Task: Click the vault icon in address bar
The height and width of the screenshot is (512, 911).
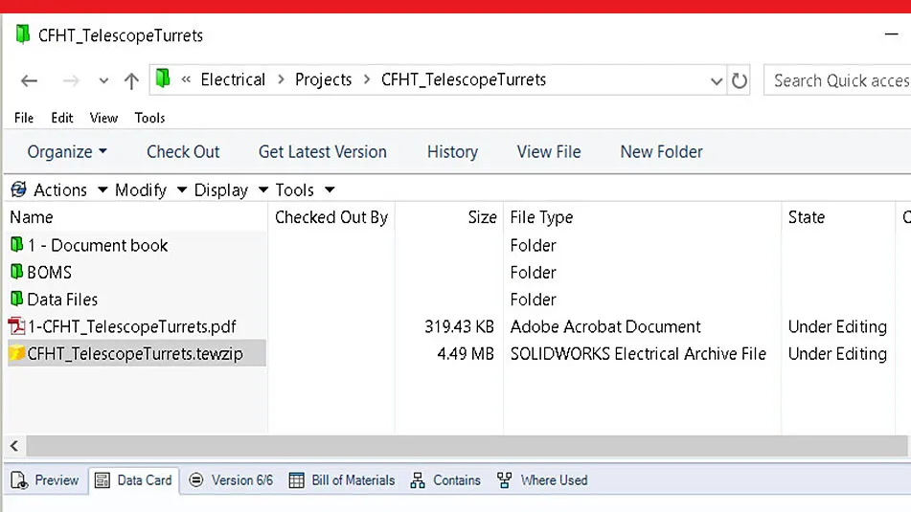Action: coord(163,78)
